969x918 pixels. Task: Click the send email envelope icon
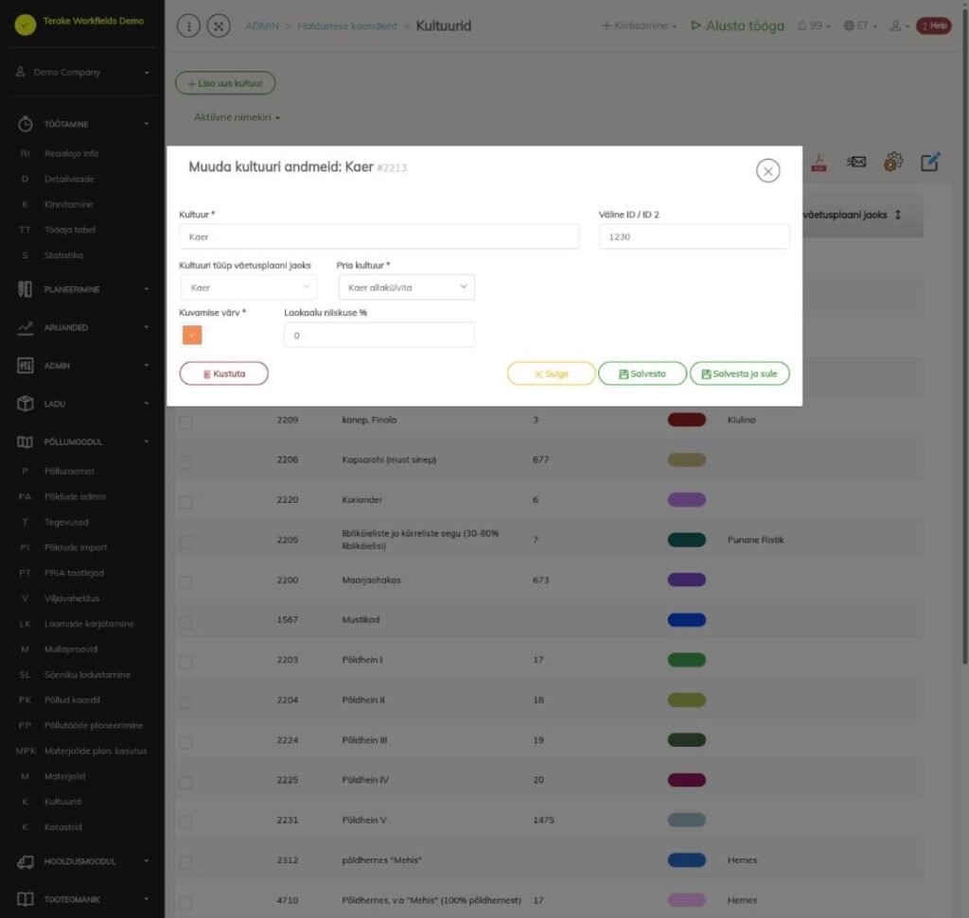(855, 162)
